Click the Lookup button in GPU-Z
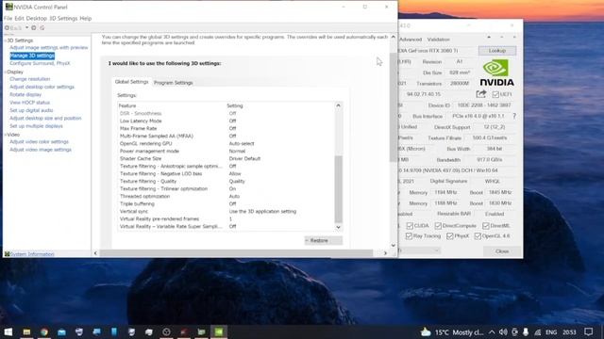 (x=497, y=51)
